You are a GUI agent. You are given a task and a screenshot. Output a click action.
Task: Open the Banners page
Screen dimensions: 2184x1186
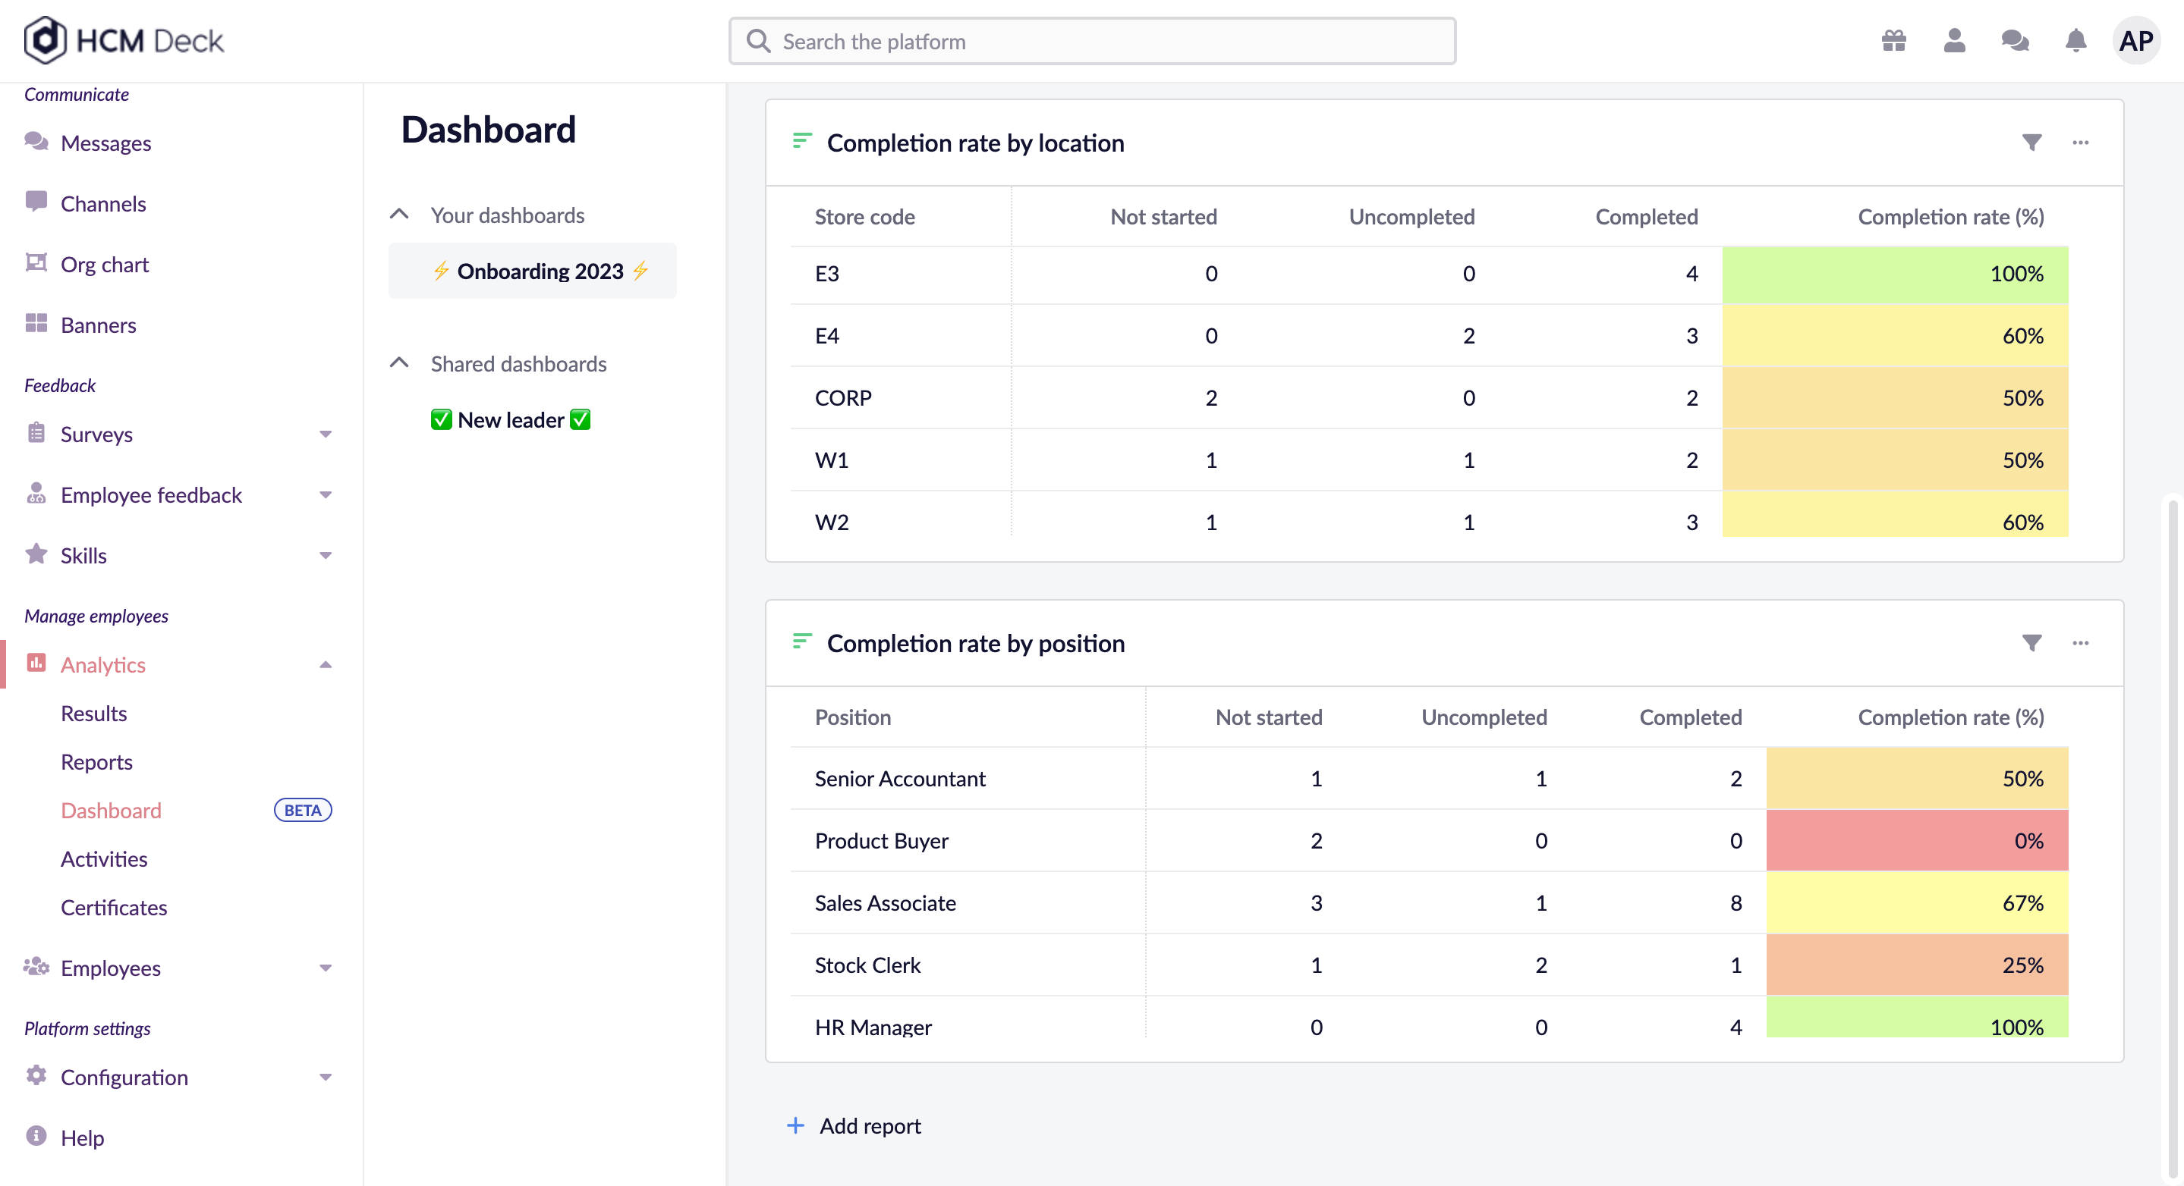[x=99, y=325]
